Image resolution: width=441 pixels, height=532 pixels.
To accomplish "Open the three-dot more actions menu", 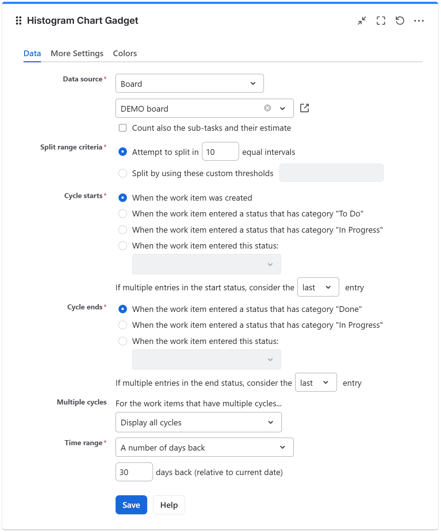I will [419, 21].
